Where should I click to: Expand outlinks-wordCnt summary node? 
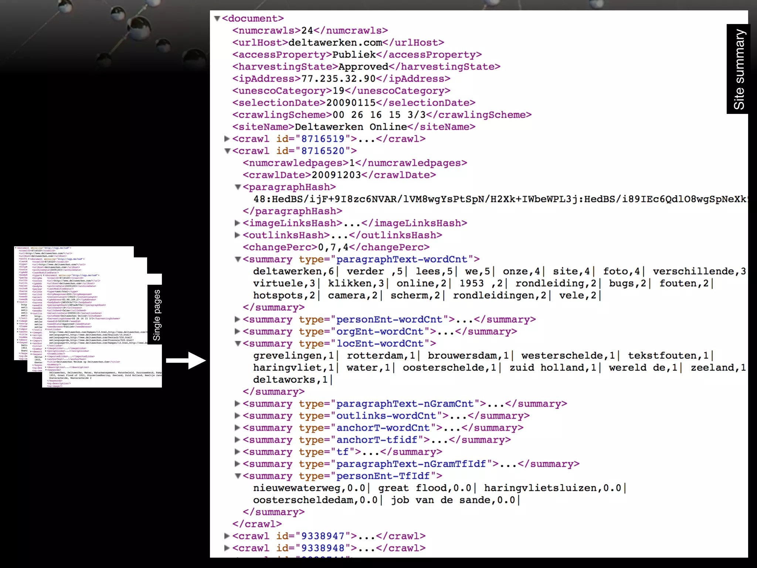pyautogui.click(x=238, y=416)
